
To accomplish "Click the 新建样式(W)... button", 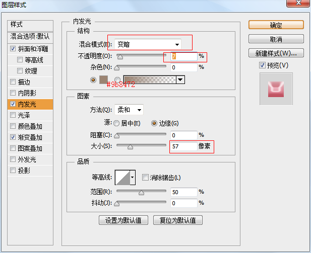I will pos(276,53).
